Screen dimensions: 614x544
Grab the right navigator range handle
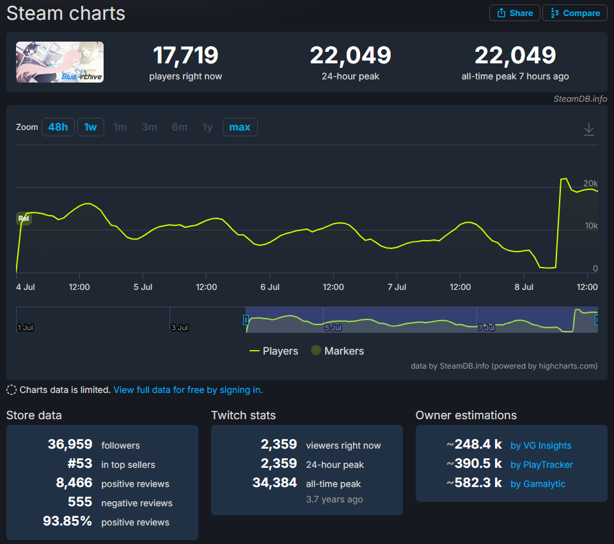click(596, 320)
